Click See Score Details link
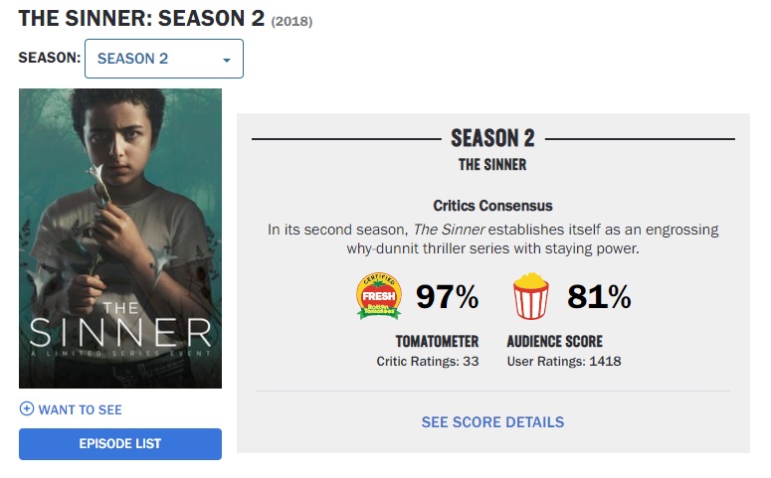 pos(492,422)
